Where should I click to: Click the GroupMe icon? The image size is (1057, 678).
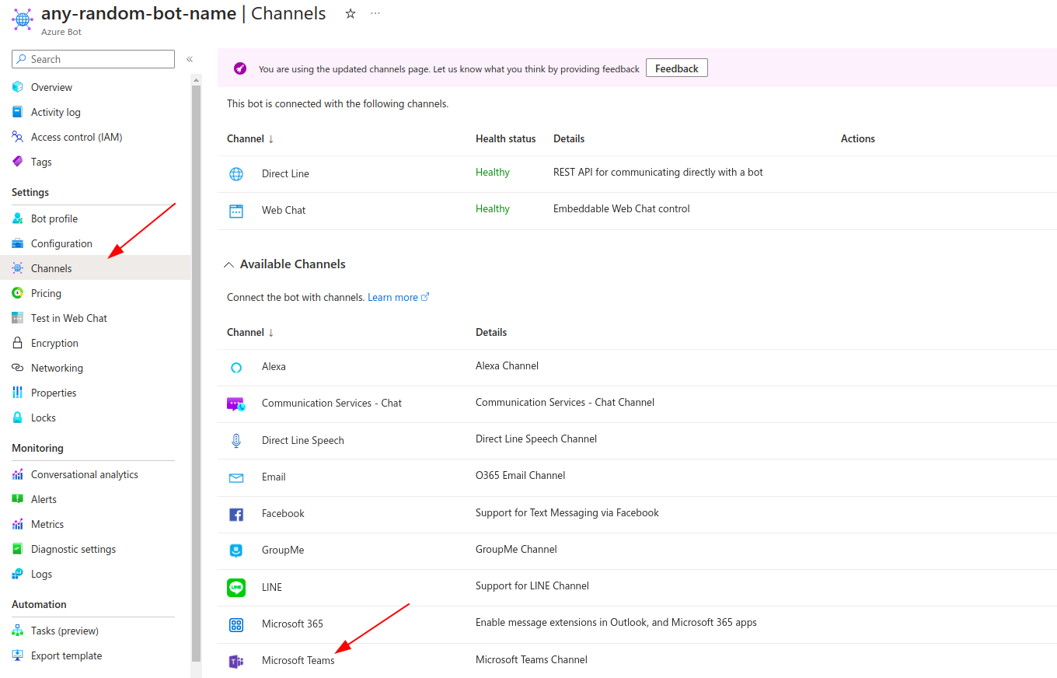click(x=236, y=550)
